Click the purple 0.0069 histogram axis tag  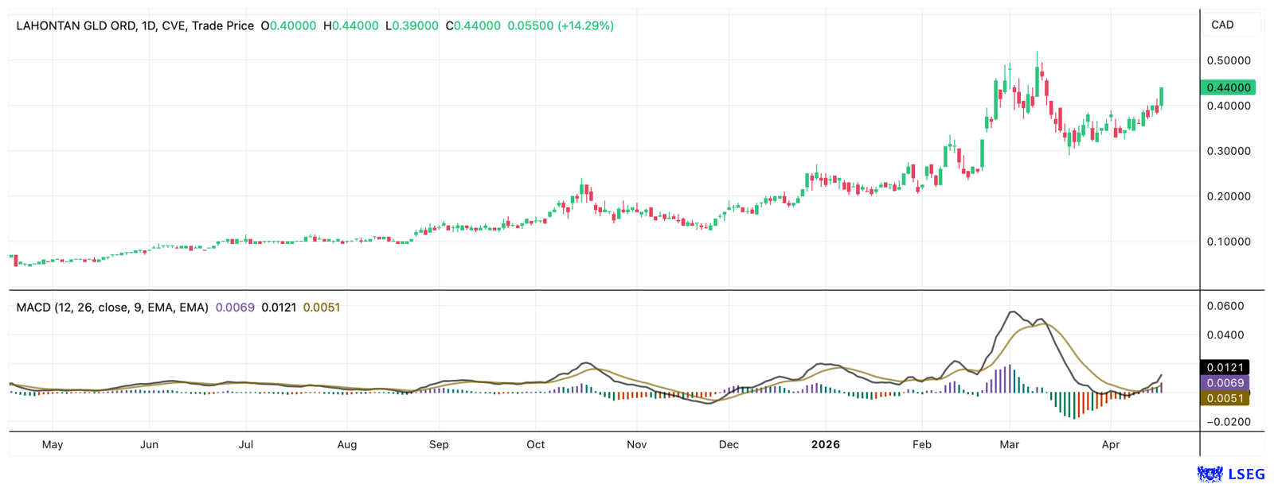point(1225,383)
